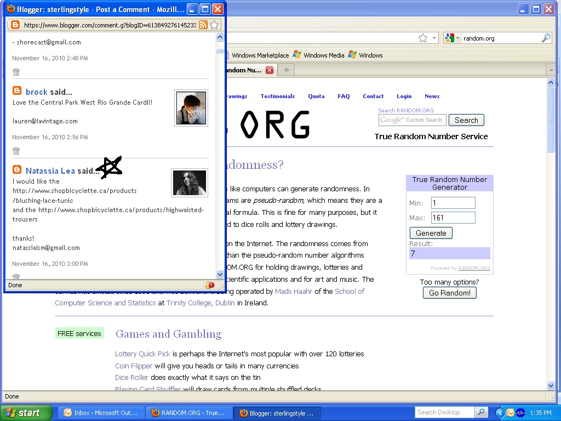Click the desktop search magnifier button
The width and height of the screenshot is (561, 421).
pos(481,412)
